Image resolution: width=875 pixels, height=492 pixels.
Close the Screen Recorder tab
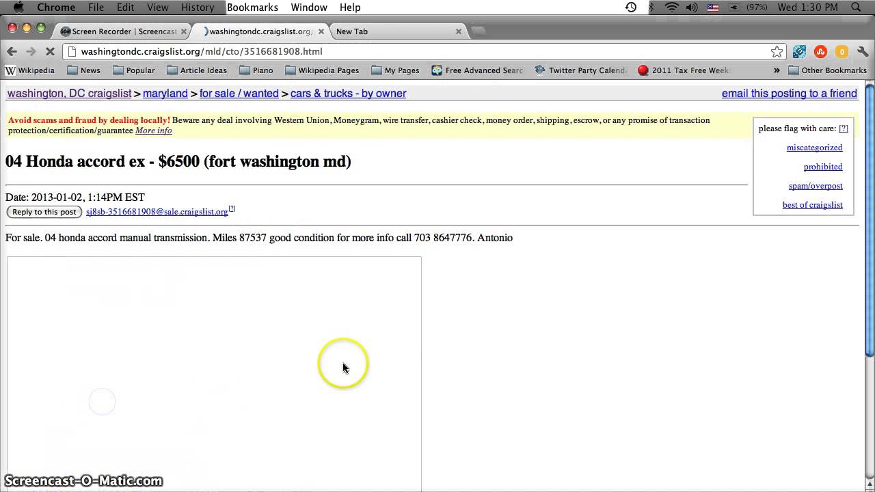pyautogui.click(x=183, y=31)
